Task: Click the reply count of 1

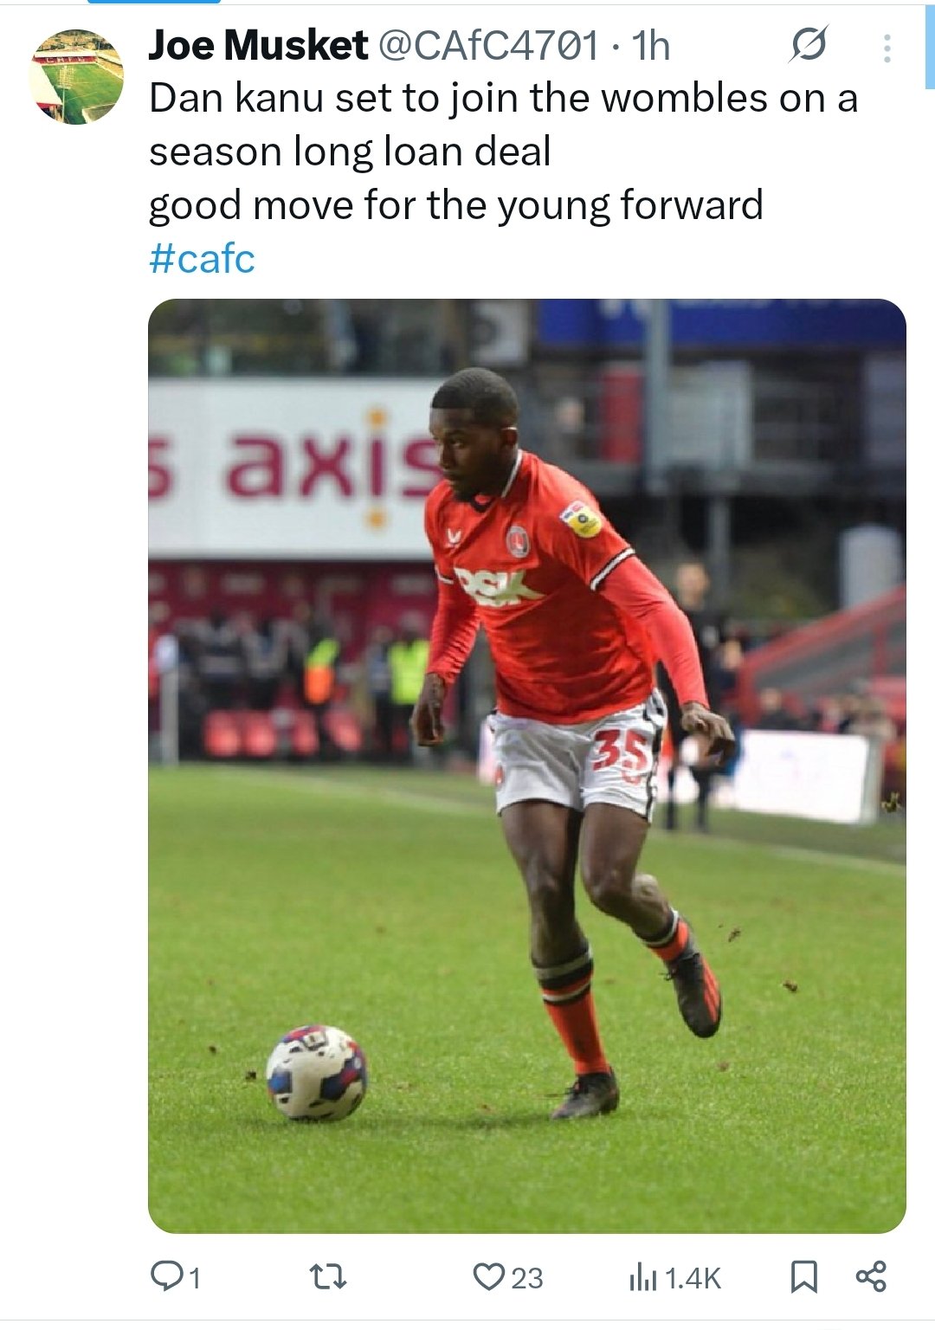Action: [x=195, y=1278]
